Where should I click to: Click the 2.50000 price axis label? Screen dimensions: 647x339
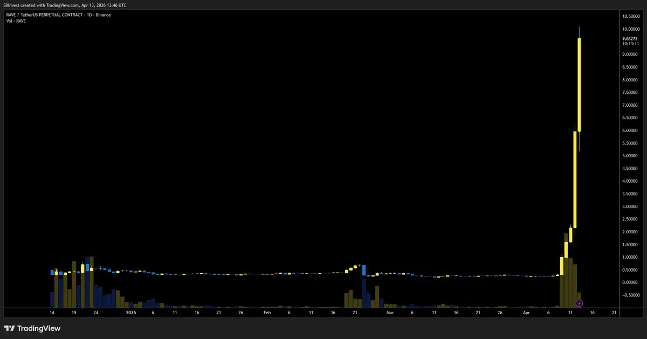click(631, 219)
